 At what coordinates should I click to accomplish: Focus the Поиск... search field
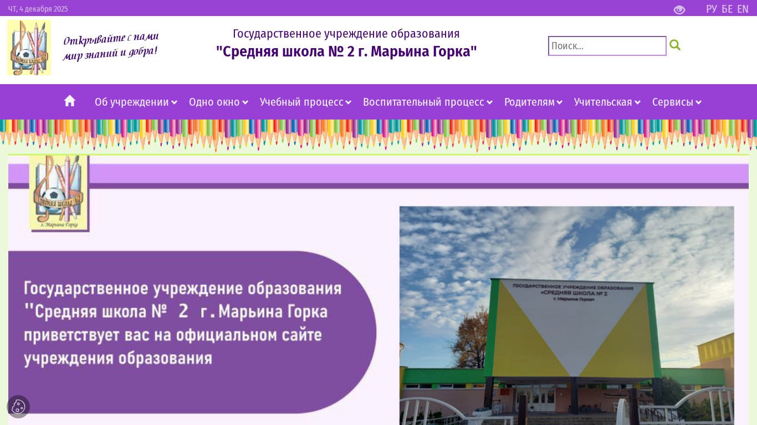click(x=607, y=46)
